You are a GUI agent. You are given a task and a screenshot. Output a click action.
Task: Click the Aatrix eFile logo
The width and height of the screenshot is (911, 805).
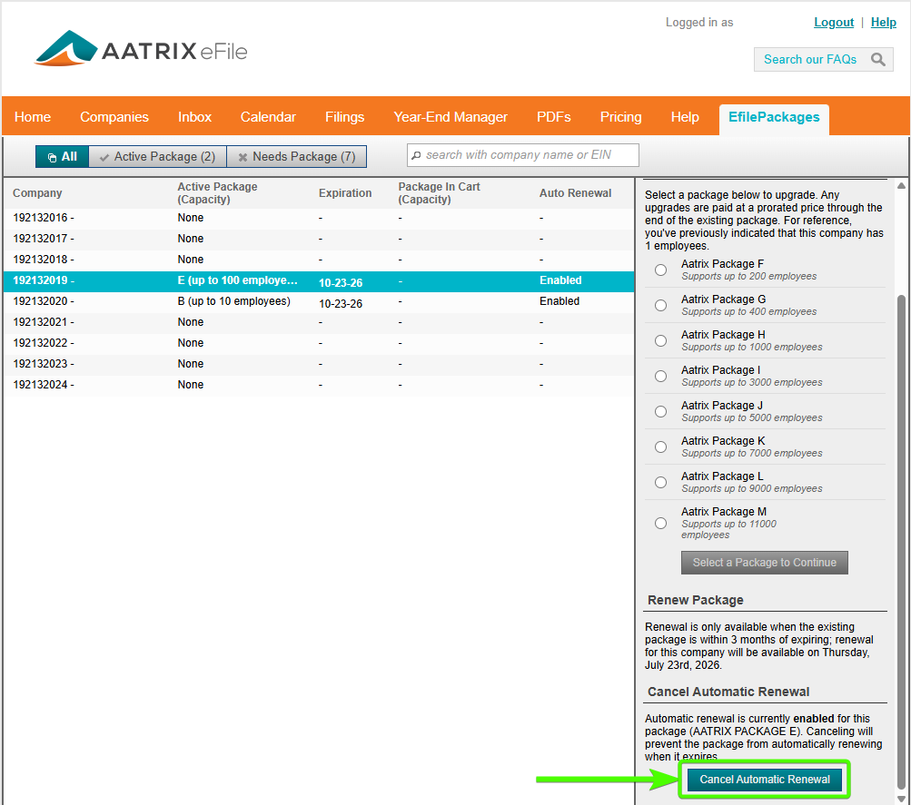click(141, 50)
